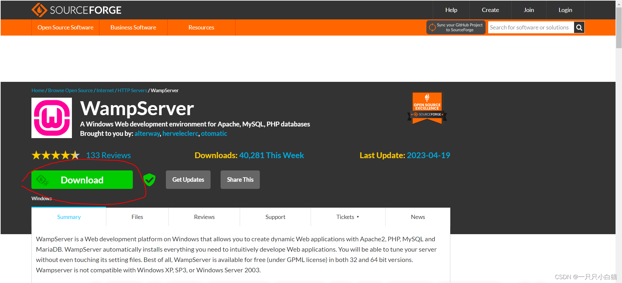
Task: Click the five-star rating icons
Action: click(55, 155)
